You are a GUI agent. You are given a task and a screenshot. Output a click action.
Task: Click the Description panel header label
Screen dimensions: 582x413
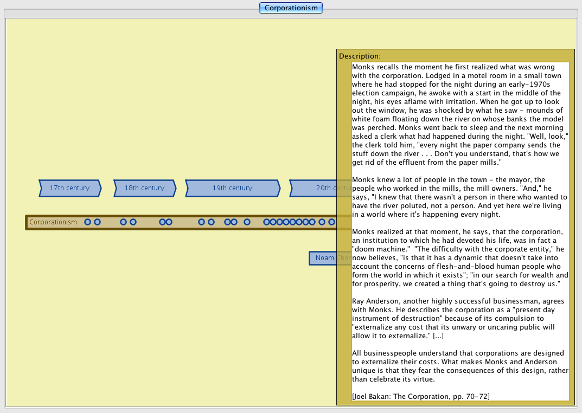pyautogui.click(x=360, y=56)
